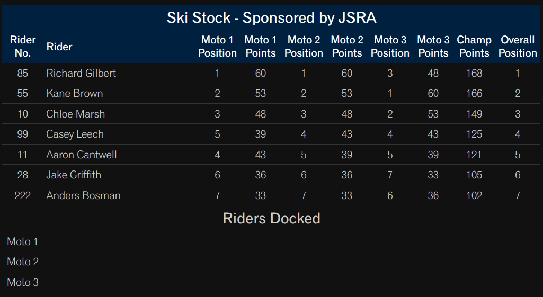Click the Moto 2 docked row

click(271, 262)
